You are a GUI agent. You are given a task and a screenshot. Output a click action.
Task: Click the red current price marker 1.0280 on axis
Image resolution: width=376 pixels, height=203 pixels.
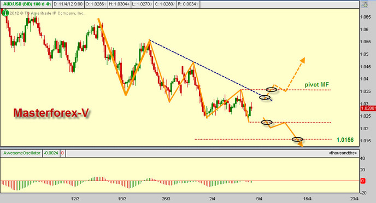coord(368,108)
